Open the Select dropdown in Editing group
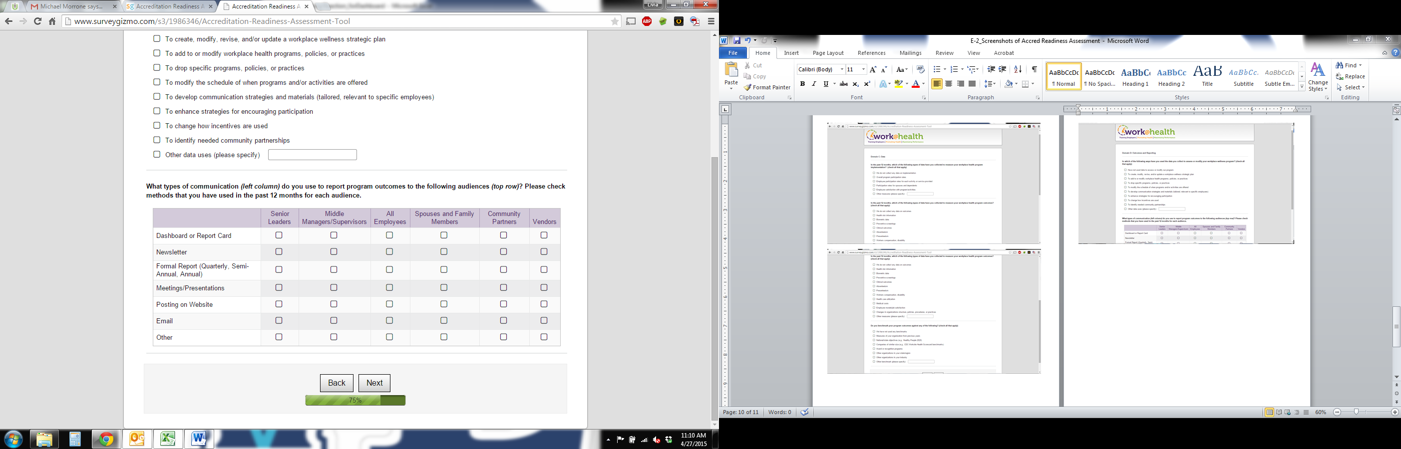The image size is (1401, 449). [x=1351, y=87]
